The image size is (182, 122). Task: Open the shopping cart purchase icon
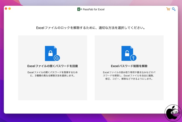click(x=168, y=9)
